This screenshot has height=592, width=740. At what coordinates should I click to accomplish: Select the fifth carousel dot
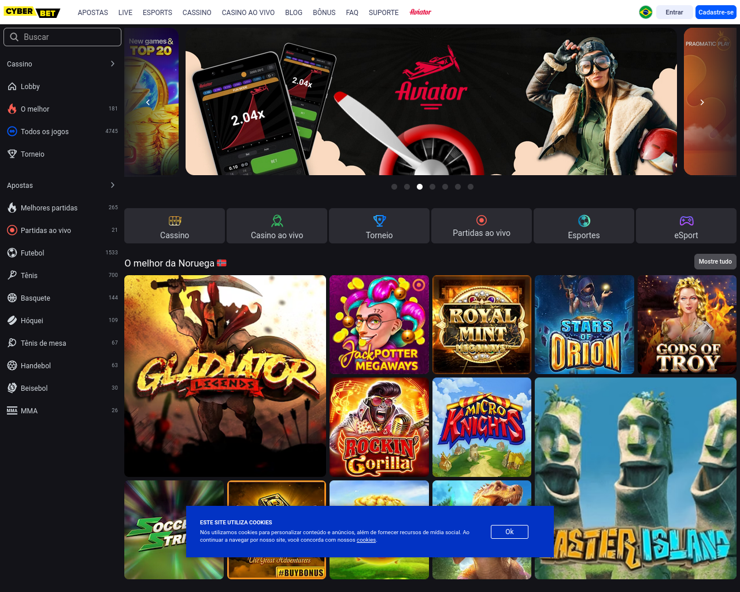(x=445, y=187)
